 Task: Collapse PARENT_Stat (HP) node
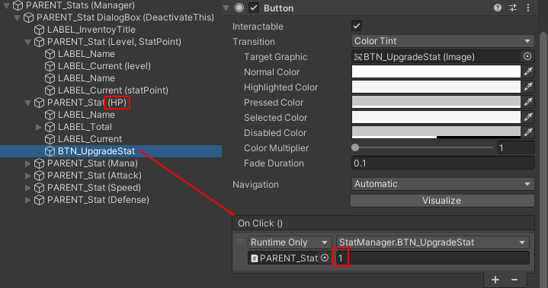coord(28,103)
